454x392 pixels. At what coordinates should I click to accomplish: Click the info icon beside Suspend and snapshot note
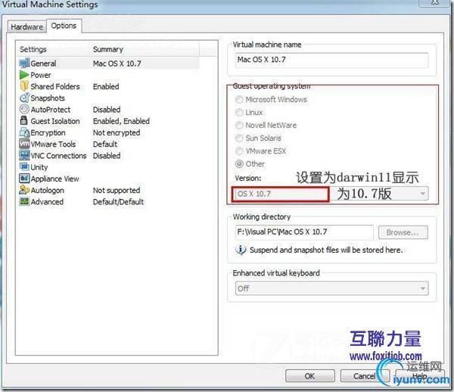click(241, 250)
